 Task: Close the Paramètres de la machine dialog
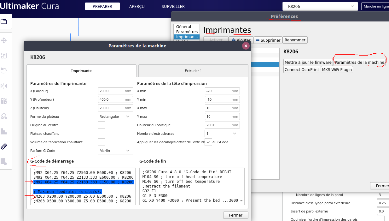[x=246, y=46]
